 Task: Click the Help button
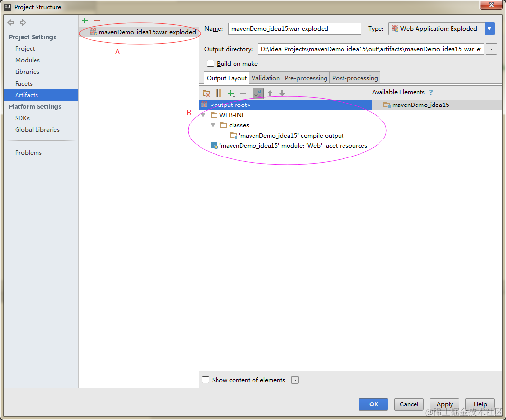[480, 404]
